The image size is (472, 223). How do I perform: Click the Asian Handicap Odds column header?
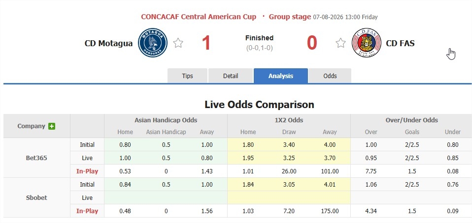pyautogui.click(x=166, y=120)
